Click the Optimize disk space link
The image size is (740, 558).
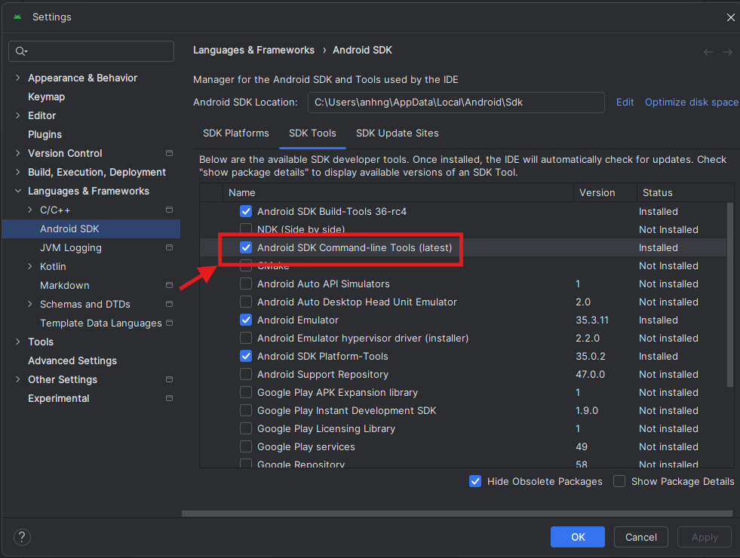(x=691, y=102)
